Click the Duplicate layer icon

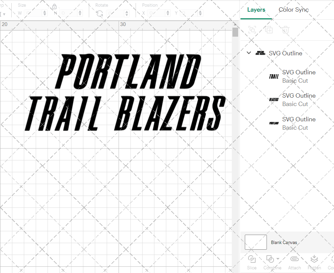[269, 30]
